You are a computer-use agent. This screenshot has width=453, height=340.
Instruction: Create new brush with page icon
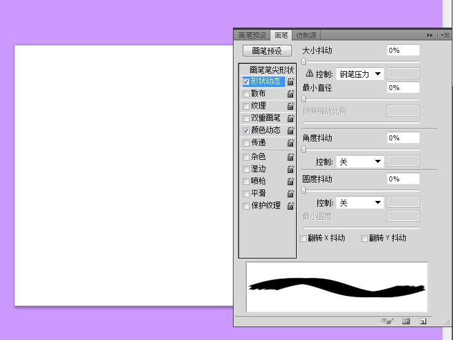423,321
